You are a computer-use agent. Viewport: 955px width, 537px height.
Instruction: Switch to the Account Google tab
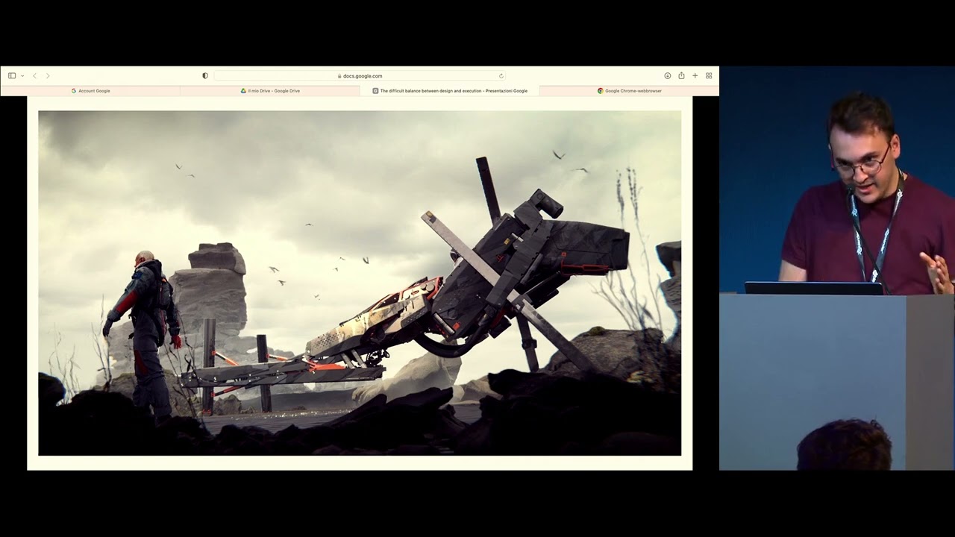click(x=90, y=90)
